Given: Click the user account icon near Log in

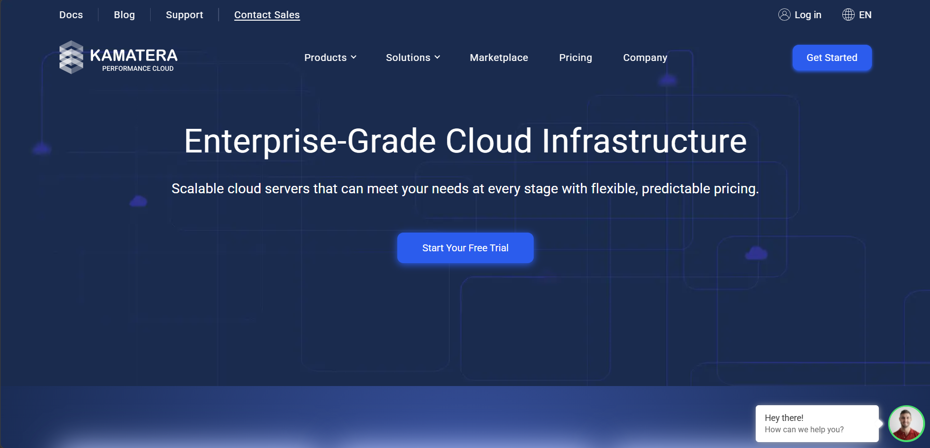Looking at the screenshot, I should pyautogui.click(x=784, y=15).
